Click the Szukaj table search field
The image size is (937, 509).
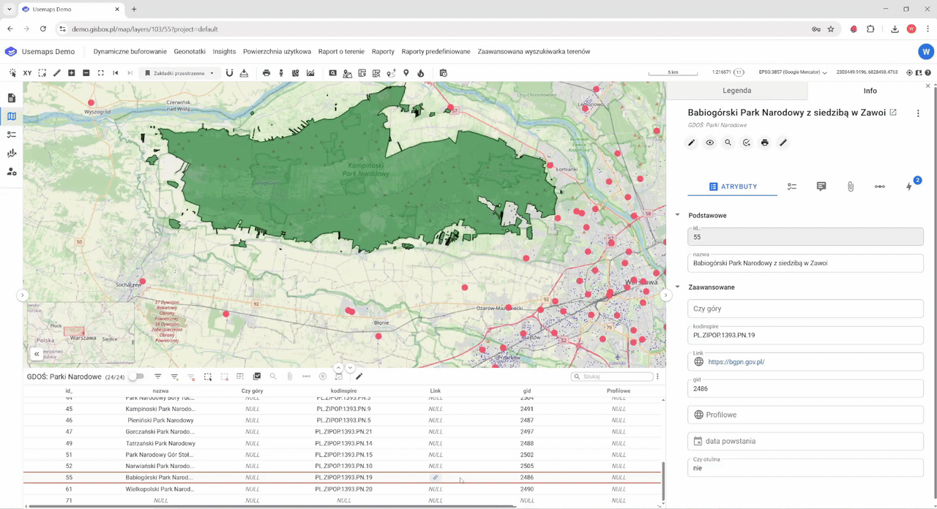point(615,377)
